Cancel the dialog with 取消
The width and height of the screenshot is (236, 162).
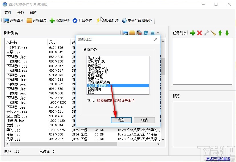(x=144, y=120)
